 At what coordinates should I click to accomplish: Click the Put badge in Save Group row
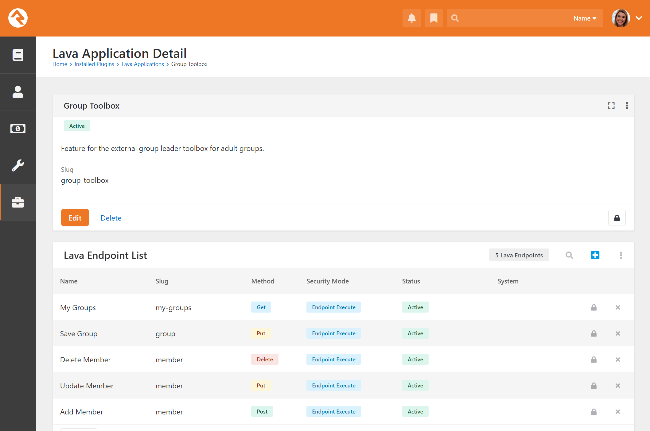click(x=261, y=333)
